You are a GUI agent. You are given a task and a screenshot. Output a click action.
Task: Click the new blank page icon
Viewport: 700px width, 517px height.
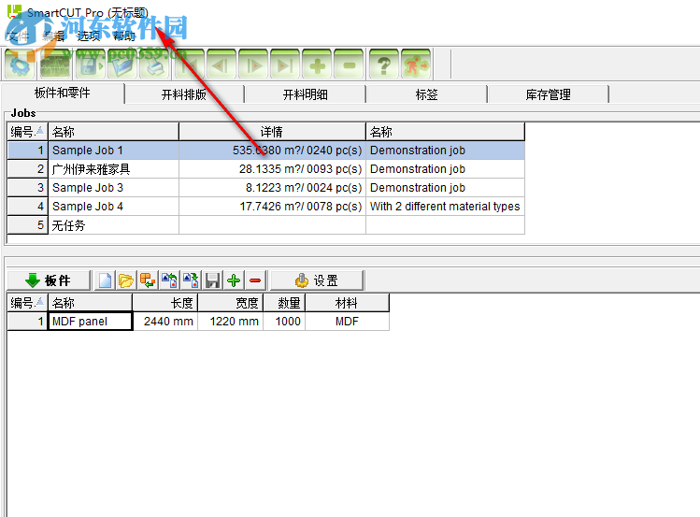(x=105, y=280)
